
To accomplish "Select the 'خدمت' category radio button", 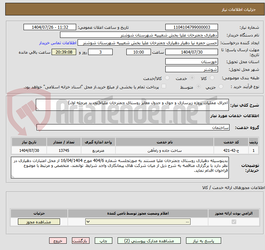I will click(192, 78).
